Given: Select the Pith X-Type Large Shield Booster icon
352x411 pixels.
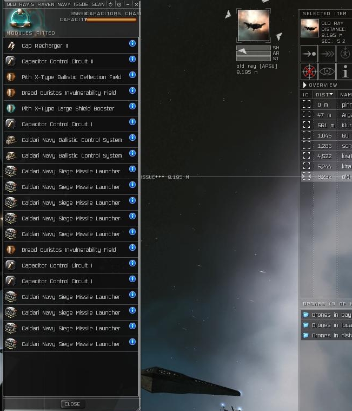Looking at the screenshot, I should tap(11, 108).
